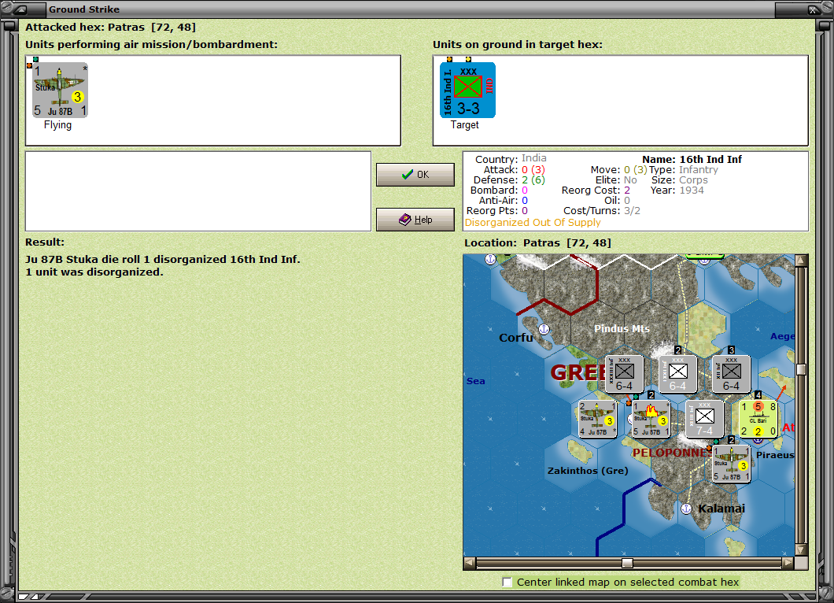
Task: Click the "Zakinthos (Gre)" map label
Action: click(x=588, y=471)
